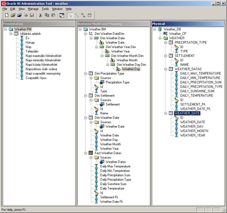Collapse the Dim Weather Year Dim level
The image size is (227, 213).
[x=96, y=47]
